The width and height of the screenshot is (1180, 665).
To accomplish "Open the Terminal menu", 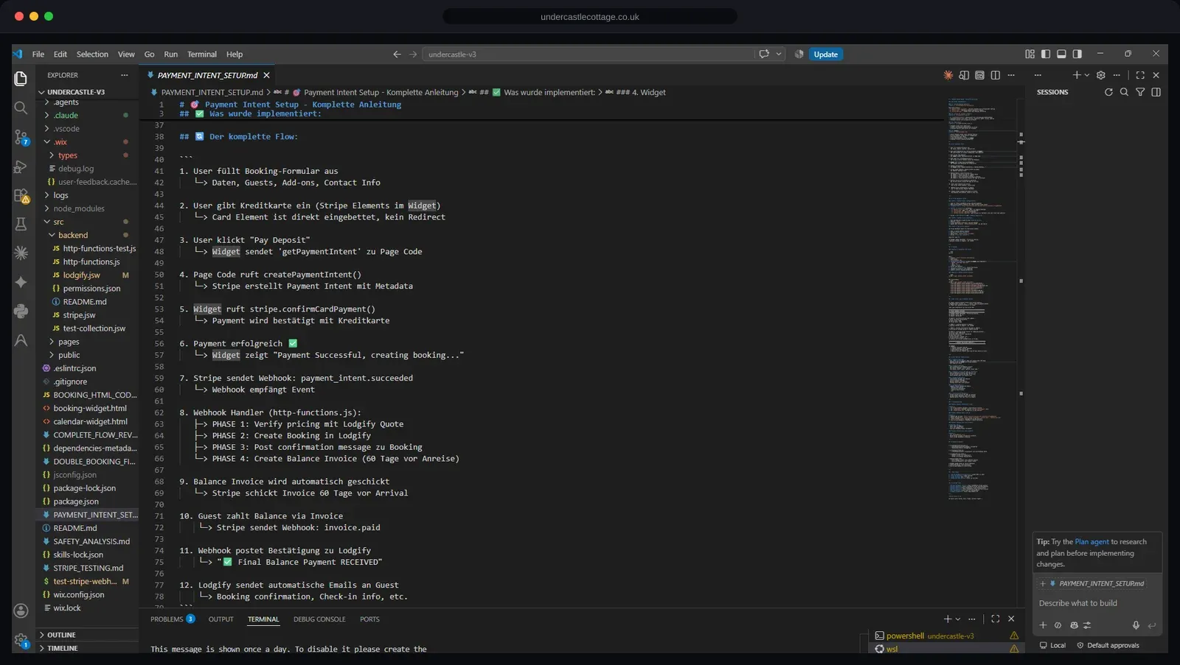I will tap(202, 54).
